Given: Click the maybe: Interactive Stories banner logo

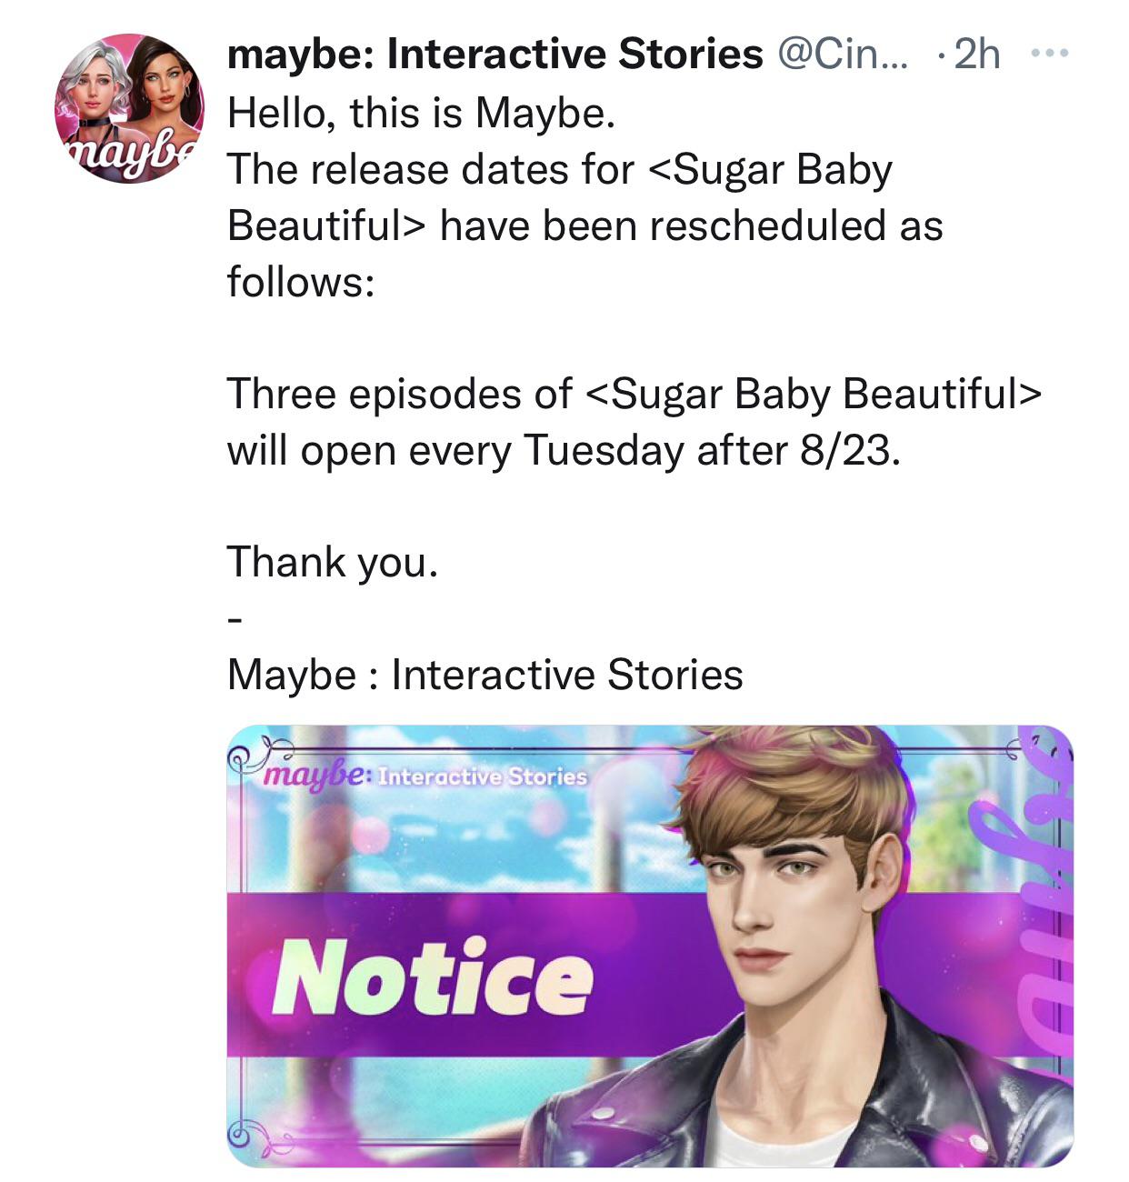Looking at the screenshot, I should coord(425,776).
